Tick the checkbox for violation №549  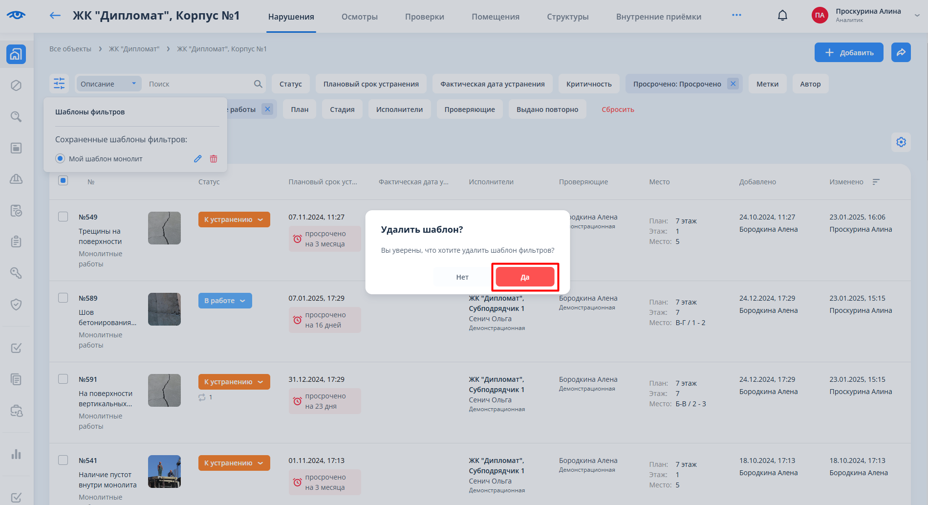(x=63, y=217)
